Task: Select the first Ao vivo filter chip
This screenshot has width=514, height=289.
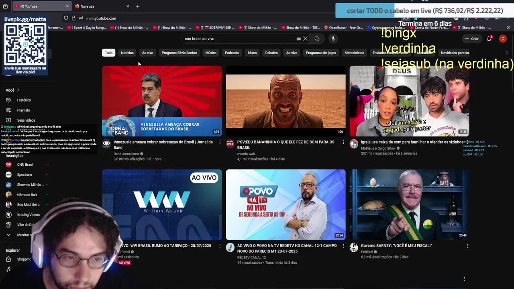Action: pyautogui.click(x=147, y=53)
